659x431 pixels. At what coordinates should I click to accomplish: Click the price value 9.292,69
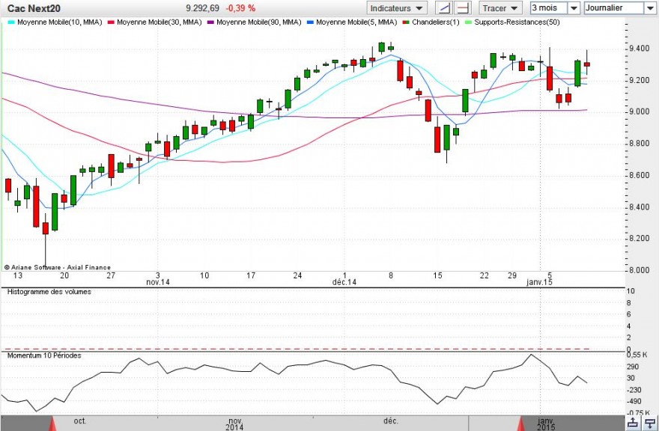point(203,8)
